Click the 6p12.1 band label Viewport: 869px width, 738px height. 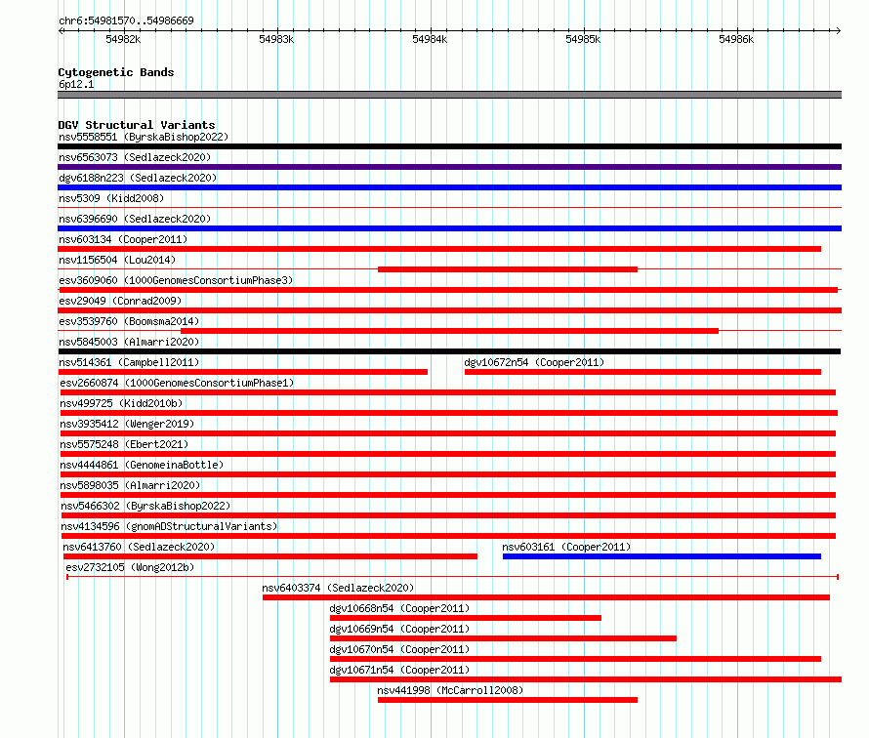[x=76, y=84]
